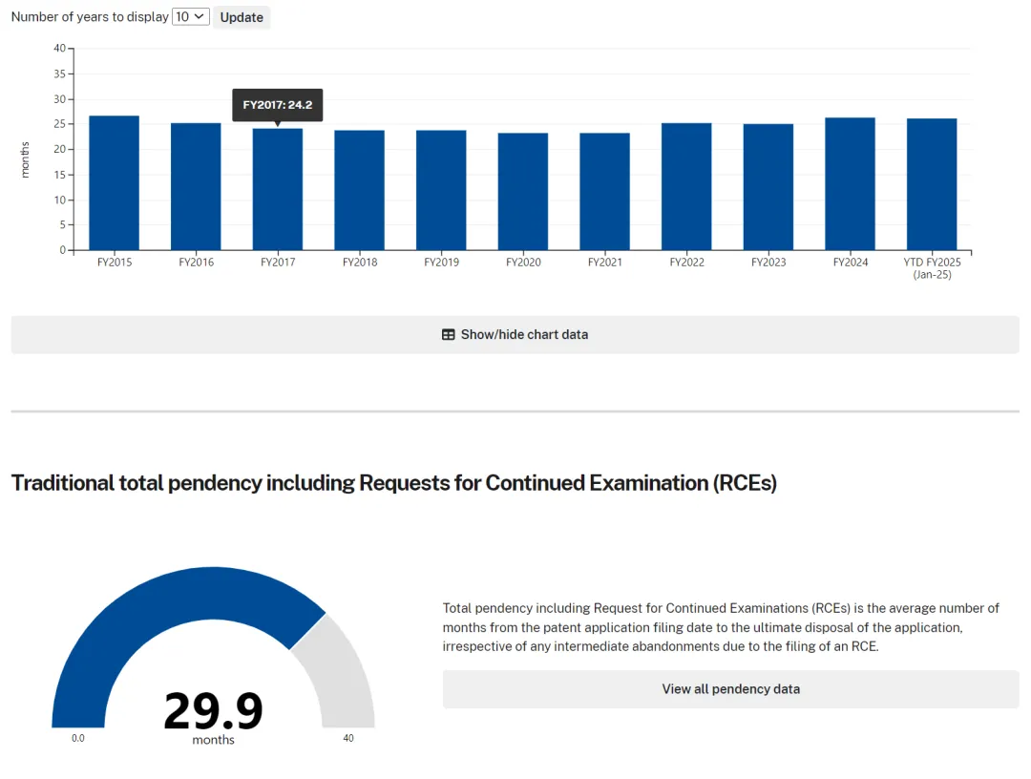
Task: Click the FY2024 axis label
Action: 851,263
